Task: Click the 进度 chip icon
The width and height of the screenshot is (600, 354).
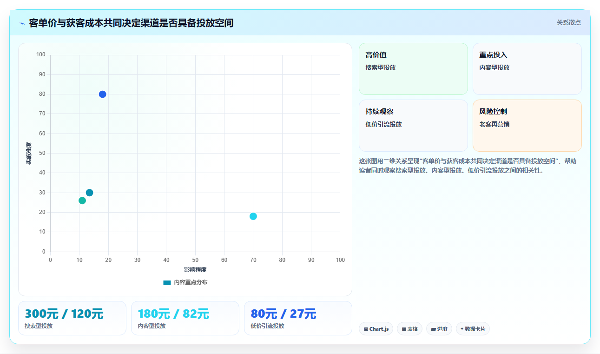Action: tap(434, 329)
